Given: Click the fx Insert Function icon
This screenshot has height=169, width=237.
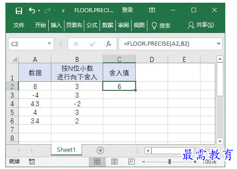Looking at the screenshot, I should 109,44.
